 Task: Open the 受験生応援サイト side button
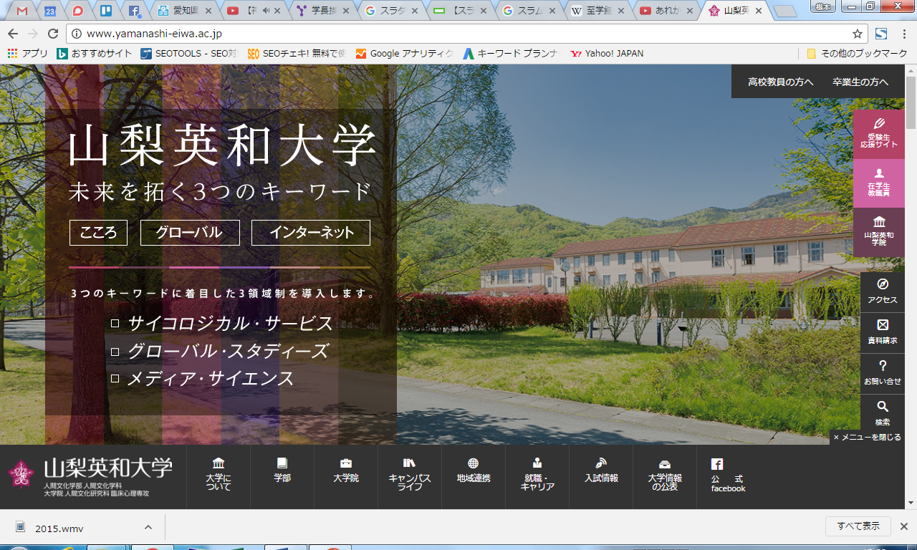879,134
